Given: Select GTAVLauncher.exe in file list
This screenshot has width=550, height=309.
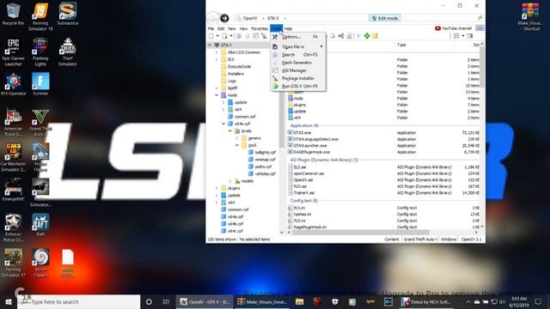Looking at the screenshot, I should 310,146.
